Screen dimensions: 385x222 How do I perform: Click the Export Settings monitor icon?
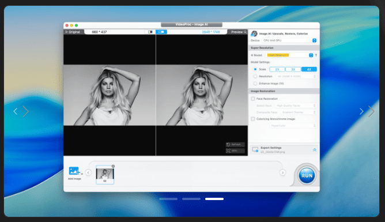255,149
